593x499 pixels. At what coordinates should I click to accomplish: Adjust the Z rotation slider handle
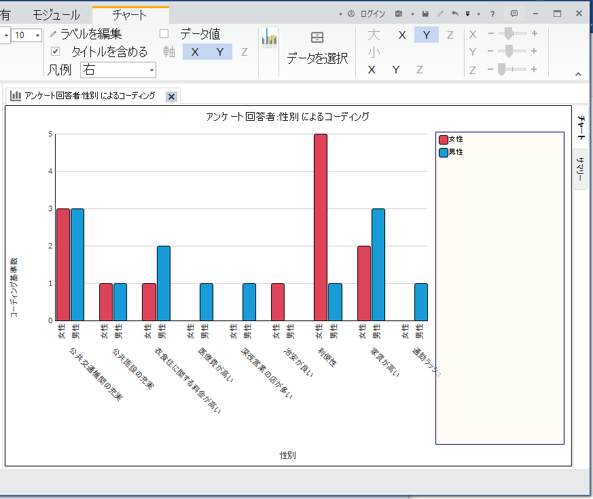pos(502,69)
